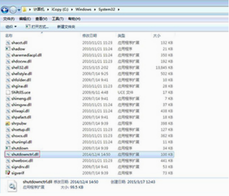The width and height of the screenshot is (229, 196).
Task: Open the 文件(F) menu
Action: click(9, 19)
